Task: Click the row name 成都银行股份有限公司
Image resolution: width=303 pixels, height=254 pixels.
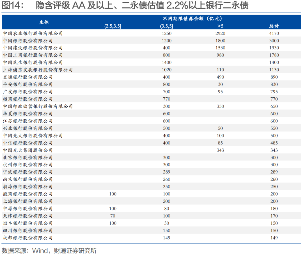Action: click(x=28, y=238)
